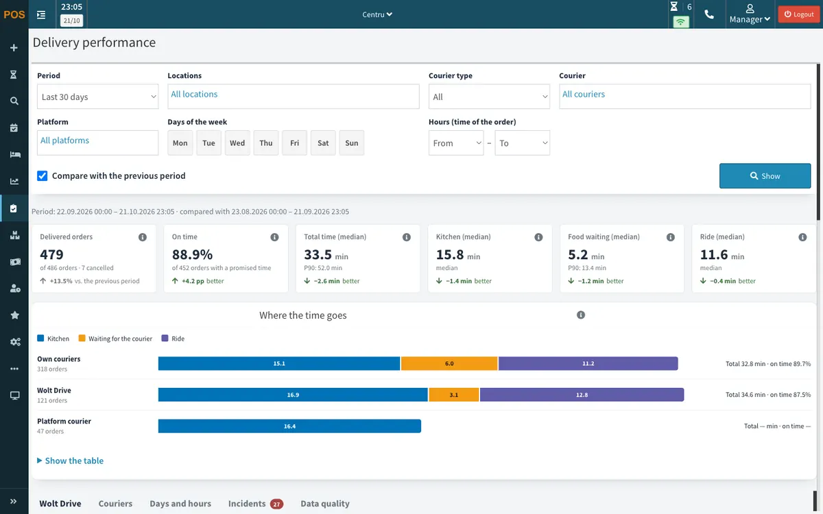This screenshot has width=823, height=514.
Task: Toggle the Sun day filter
Action: tap(352, 143)
